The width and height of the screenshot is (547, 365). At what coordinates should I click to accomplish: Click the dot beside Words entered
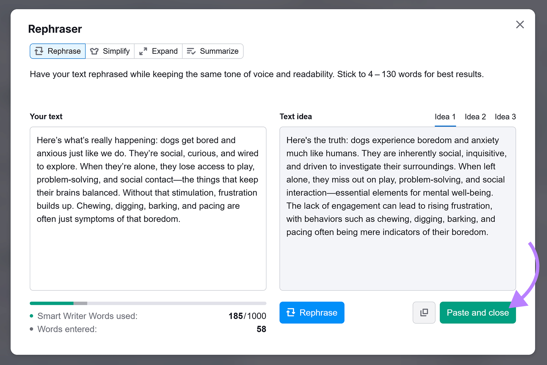pos(31,329)
